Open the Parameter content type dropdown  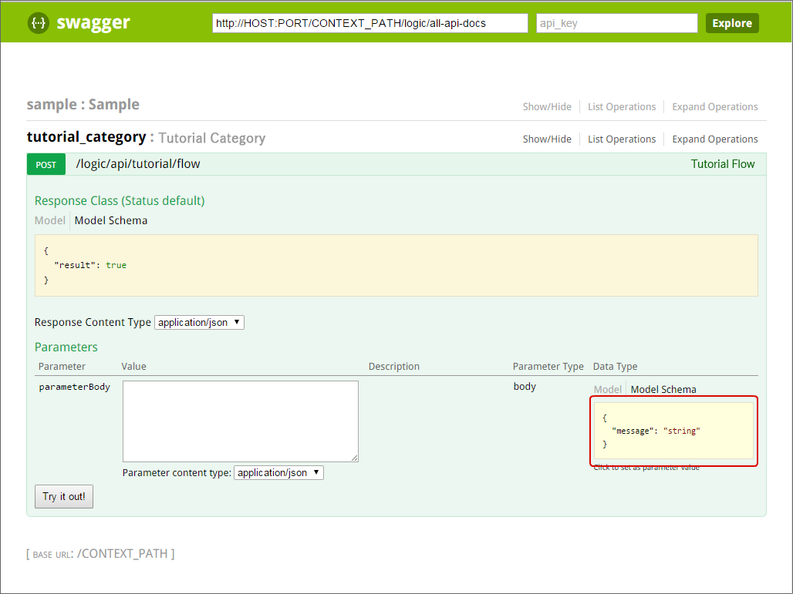pos(278,473)
